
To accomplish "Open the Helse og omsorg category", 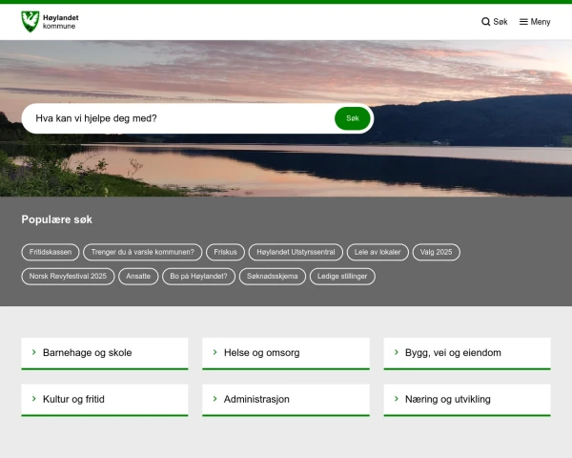I will coord(286,354).
